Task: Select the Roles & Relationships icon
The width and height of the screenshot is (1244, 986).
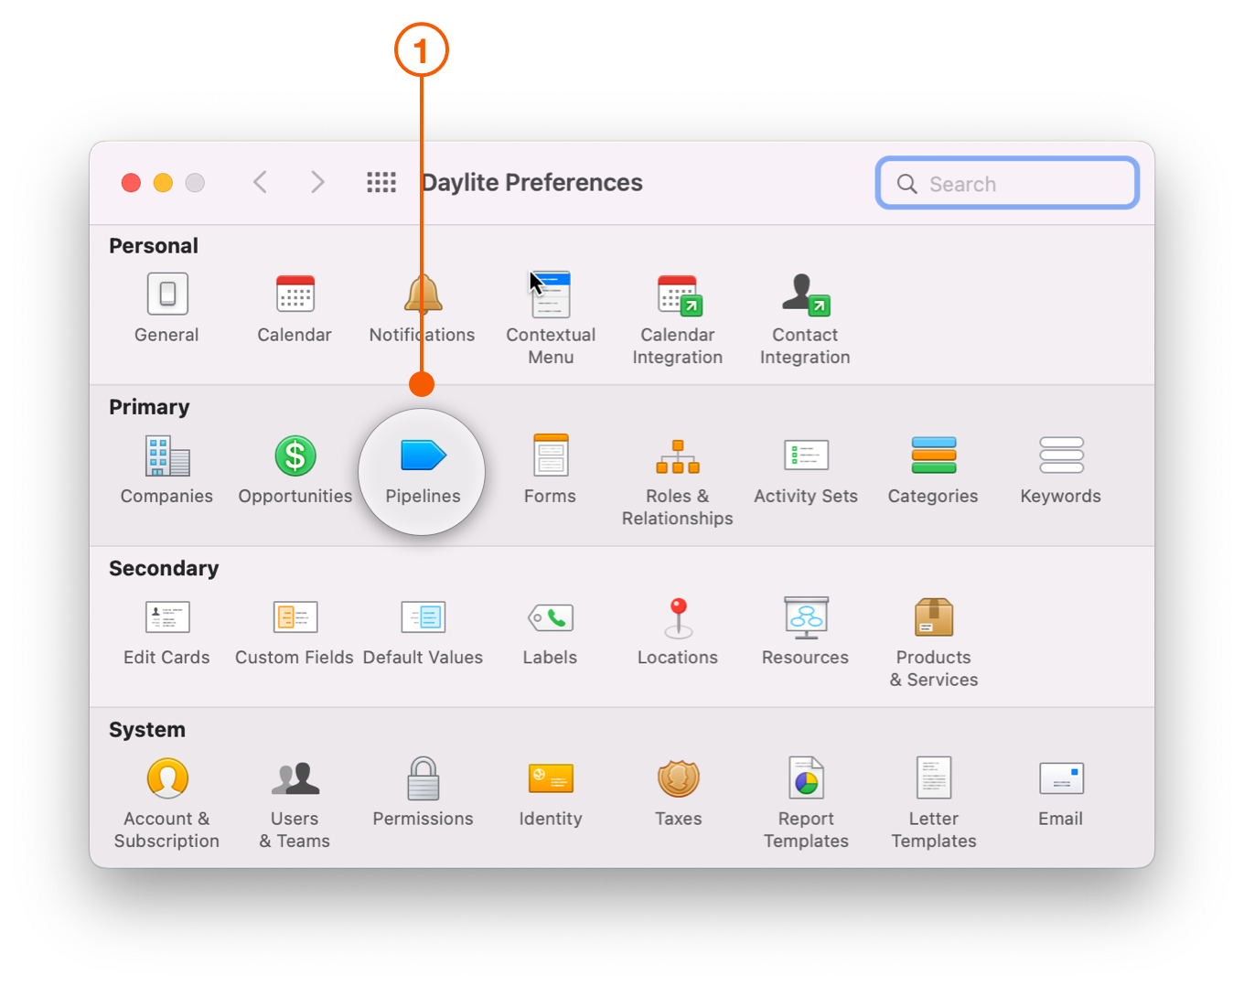Action: coord(677,457)
